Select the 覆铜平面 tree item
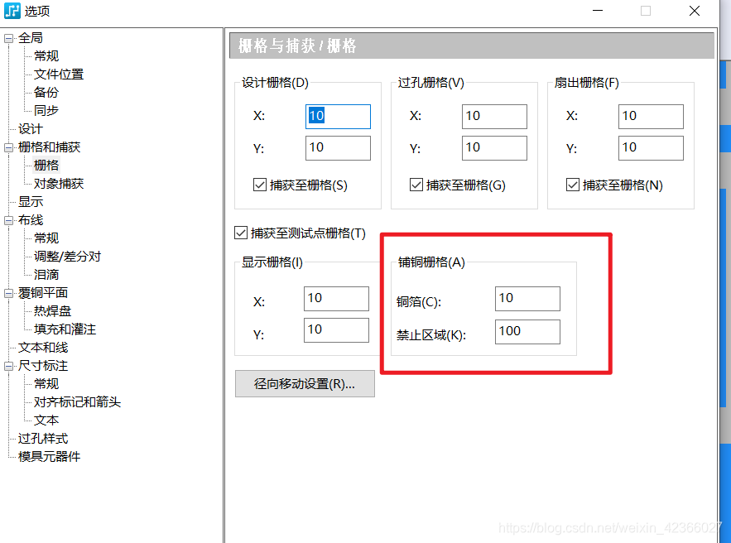This screenshot has height=543, width=731. pyautogui.click(x=43, y=293)
